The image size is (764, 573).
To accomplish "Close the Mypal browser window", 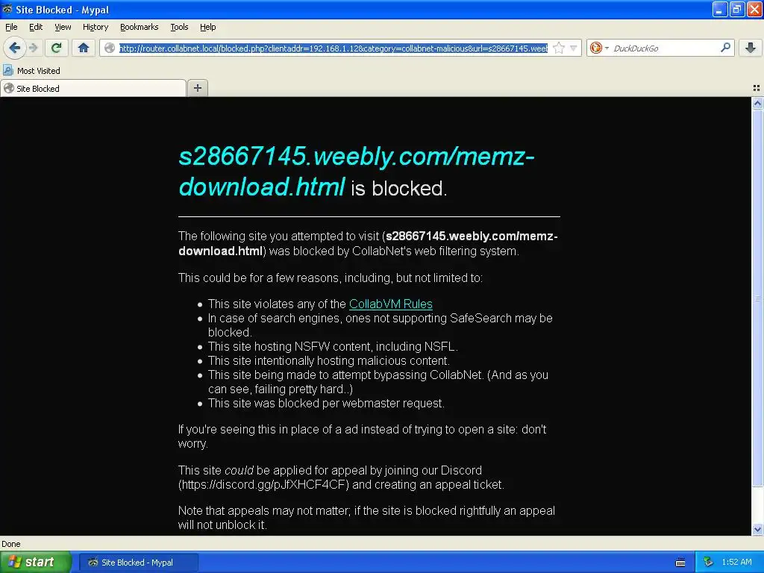I will point(754,9).
